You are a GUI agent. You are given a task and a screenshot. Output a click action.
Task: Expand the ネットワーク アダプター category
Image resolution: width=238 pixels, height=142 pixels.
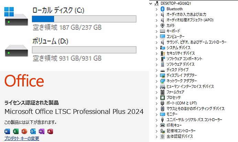point(157,81)
